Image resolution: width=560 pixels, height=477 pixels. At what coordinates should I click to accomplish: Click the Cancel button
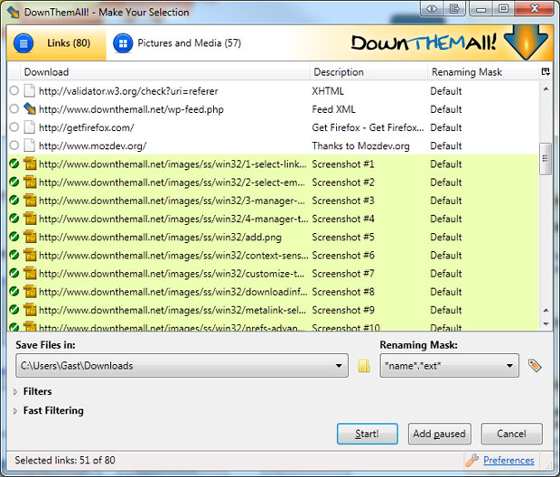point(511,434)
